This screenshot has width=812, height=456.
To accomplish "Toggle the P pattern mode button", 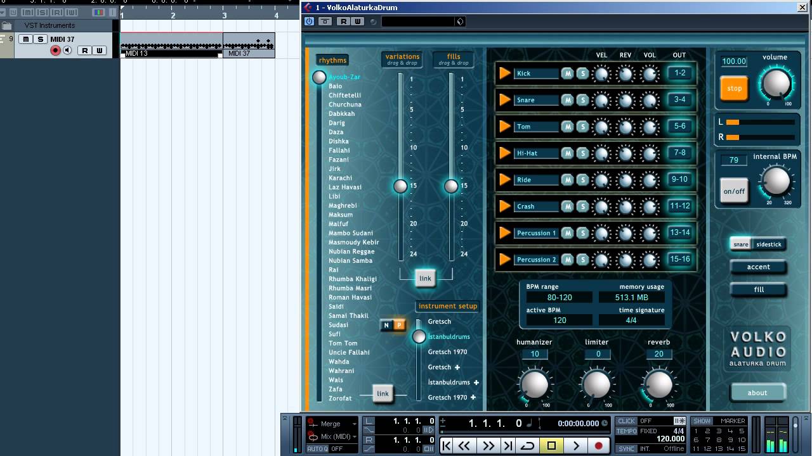I will [x=400, y=325].
